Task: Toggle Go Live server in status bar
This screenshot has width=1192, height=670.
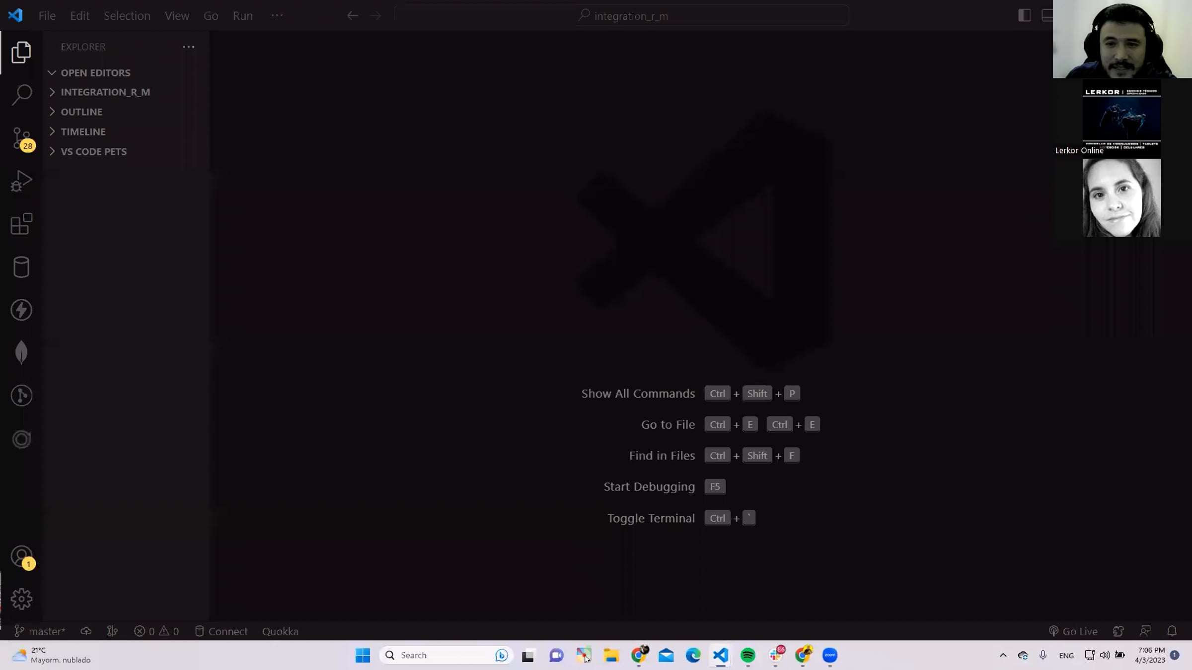Action: [x=1073, y=631]
